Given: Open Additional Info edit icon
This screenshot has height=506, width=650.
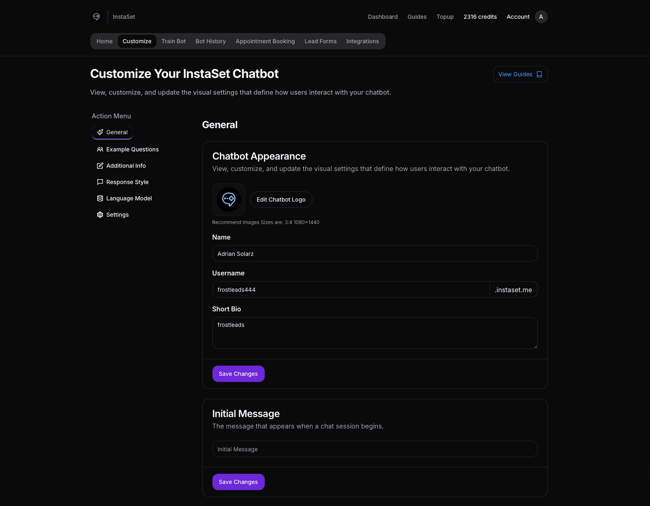Looking at the screenshot, I should coord(100,166).
